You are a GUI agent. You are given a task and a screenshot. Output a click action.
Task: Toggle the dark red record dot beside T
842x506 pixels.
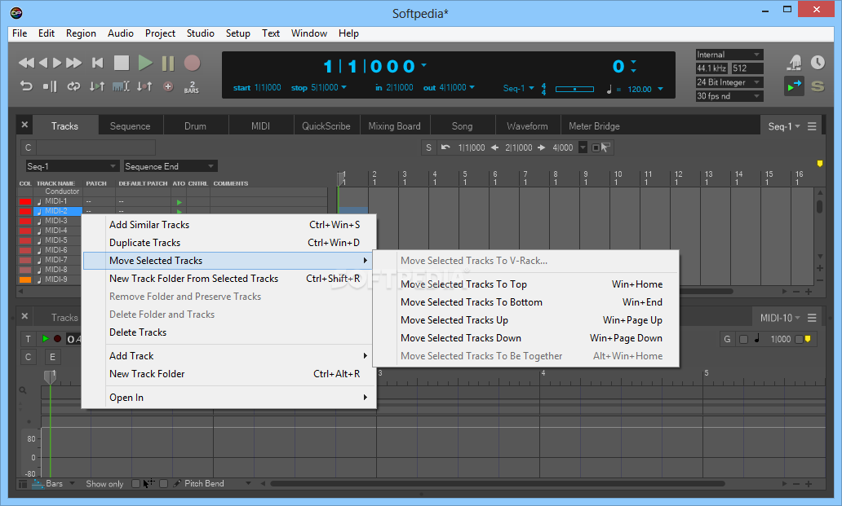coord(57,339)
